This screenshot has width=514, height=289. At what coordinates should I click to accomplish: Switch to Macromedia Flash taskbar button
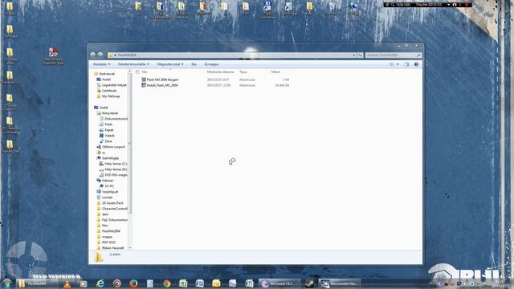tap(339, 283)
